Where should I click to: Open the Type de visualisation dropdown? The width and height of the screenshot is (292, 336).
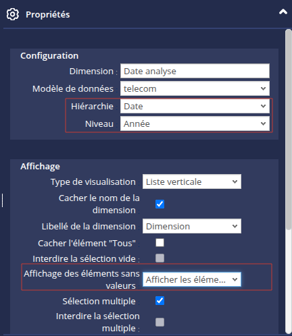pyautogui.click(x=192, y=181)
